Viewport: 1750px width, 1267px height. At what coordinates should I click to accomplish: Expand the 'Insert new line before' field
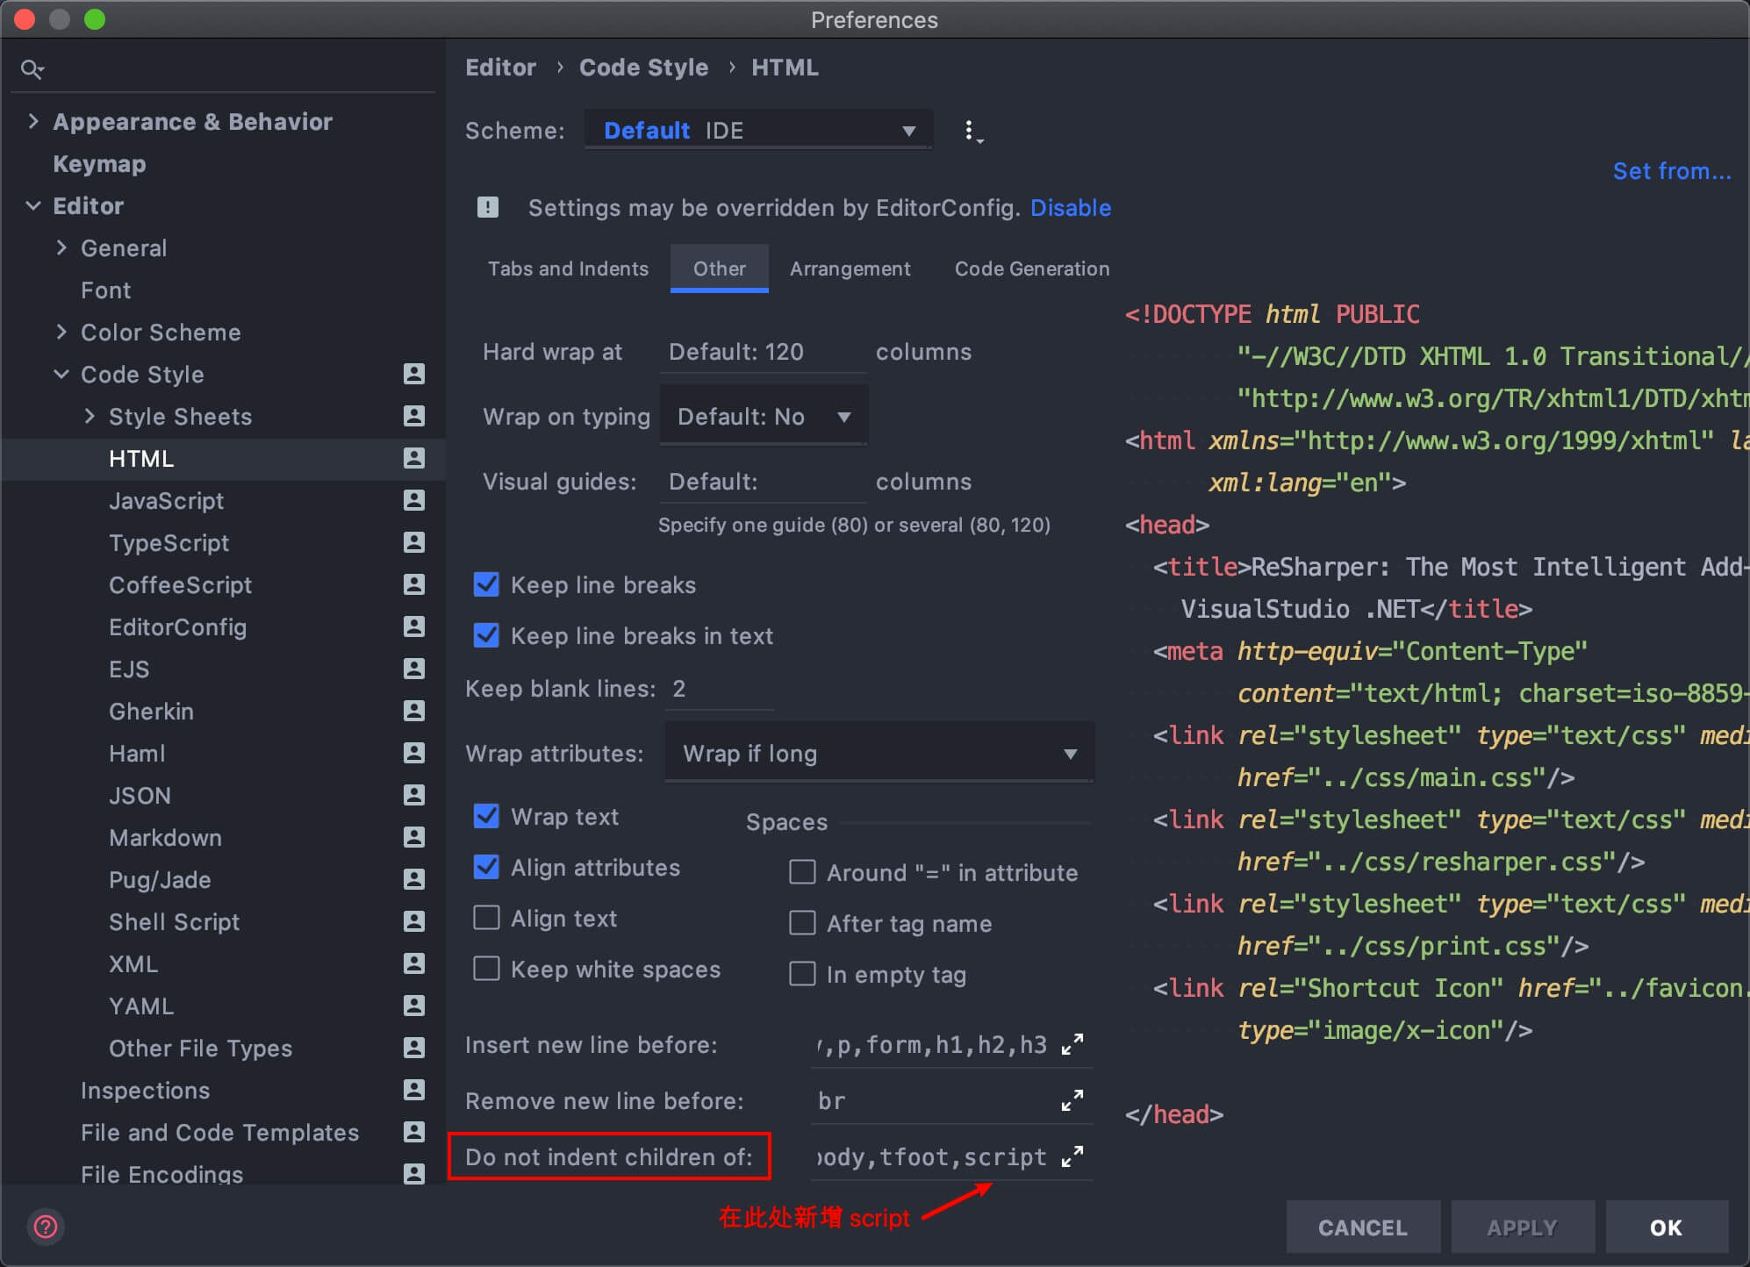coord(1072,1044)
